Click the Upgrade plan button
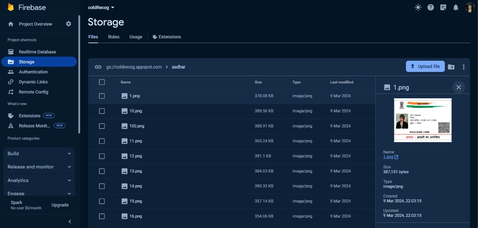 60,205
